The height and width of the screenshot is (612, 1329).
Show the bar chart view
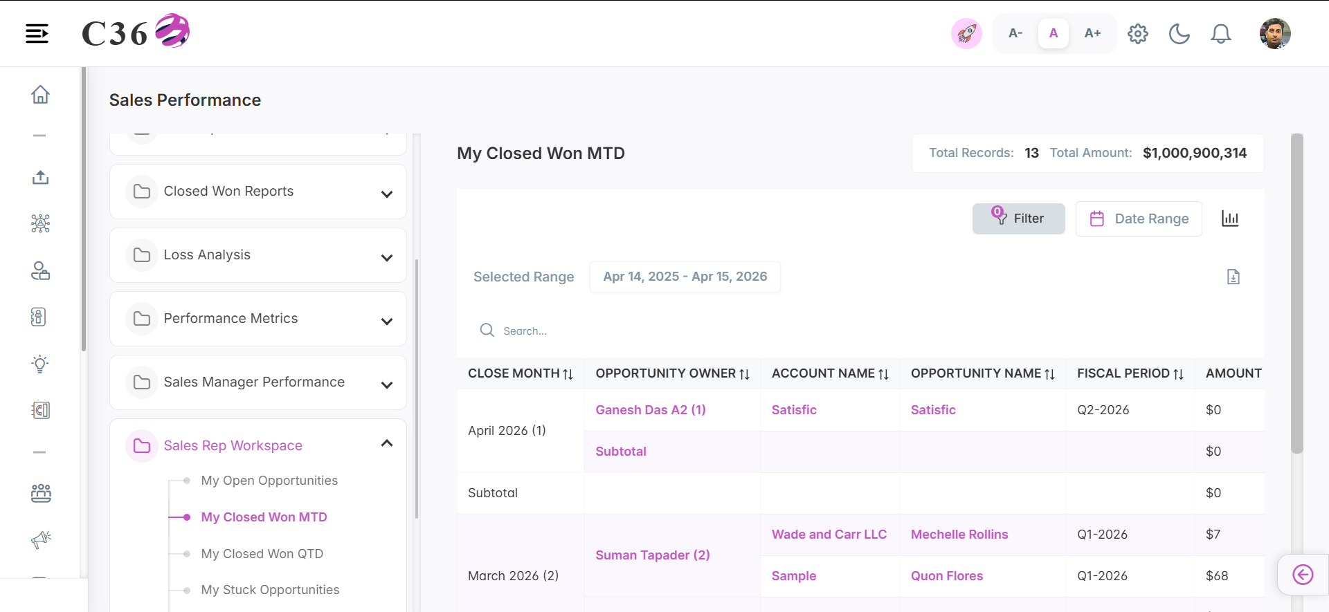point(1230,219)
